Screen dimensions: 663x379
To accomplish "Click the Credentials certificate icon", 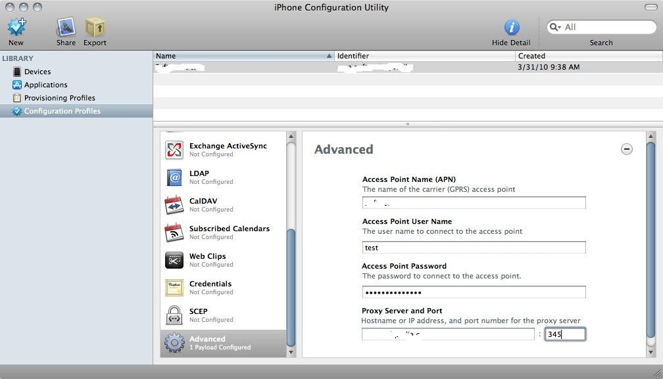I will (x=174, y=288).
